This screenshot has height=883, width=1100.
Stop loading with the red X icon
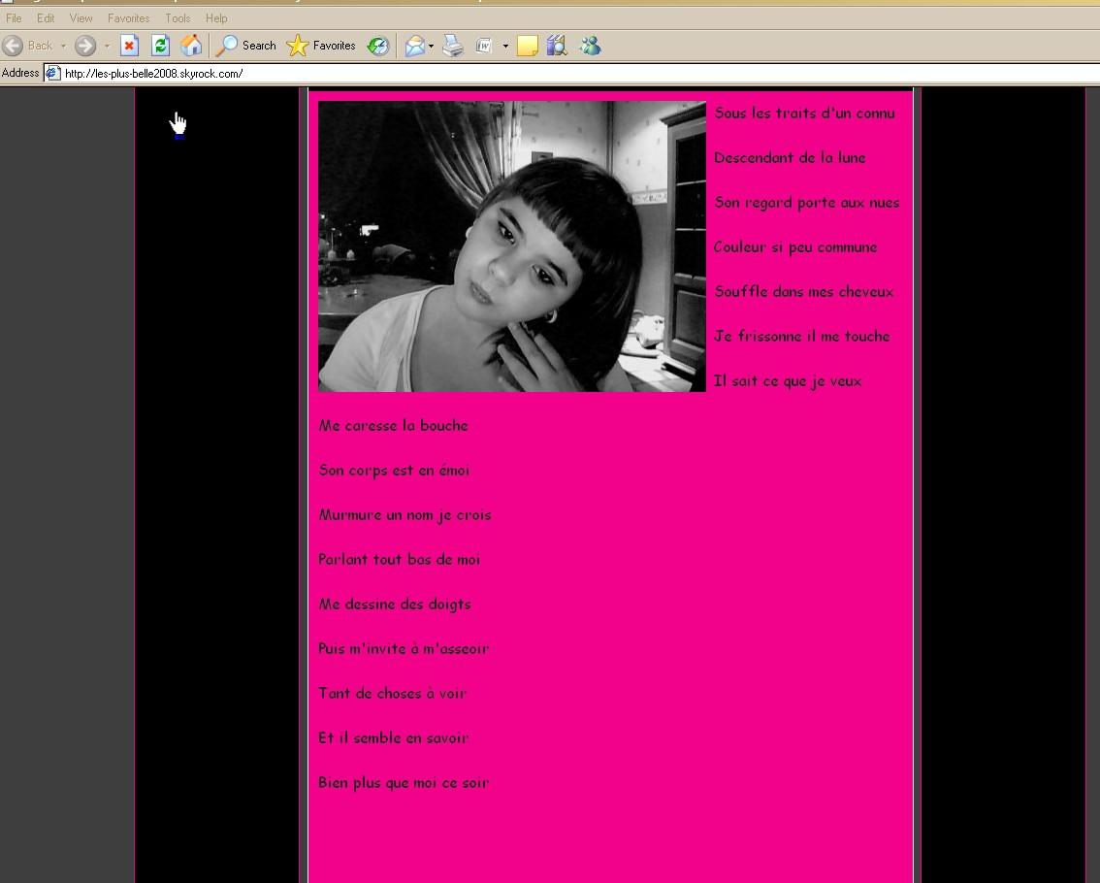(x=129, y=46)
